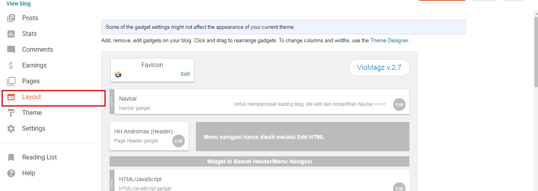Screen dimensions: 538x191
Task: Click the Posts icon in sidebar
Action: (11, 18)
